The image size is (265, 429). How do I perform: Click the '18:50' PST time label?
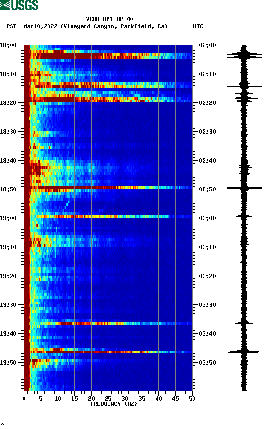(8, 189)
